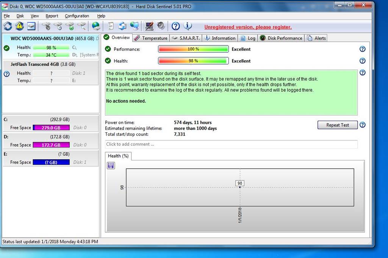Open the Configuration menu

pyautogui.click(x=77, y=16)
